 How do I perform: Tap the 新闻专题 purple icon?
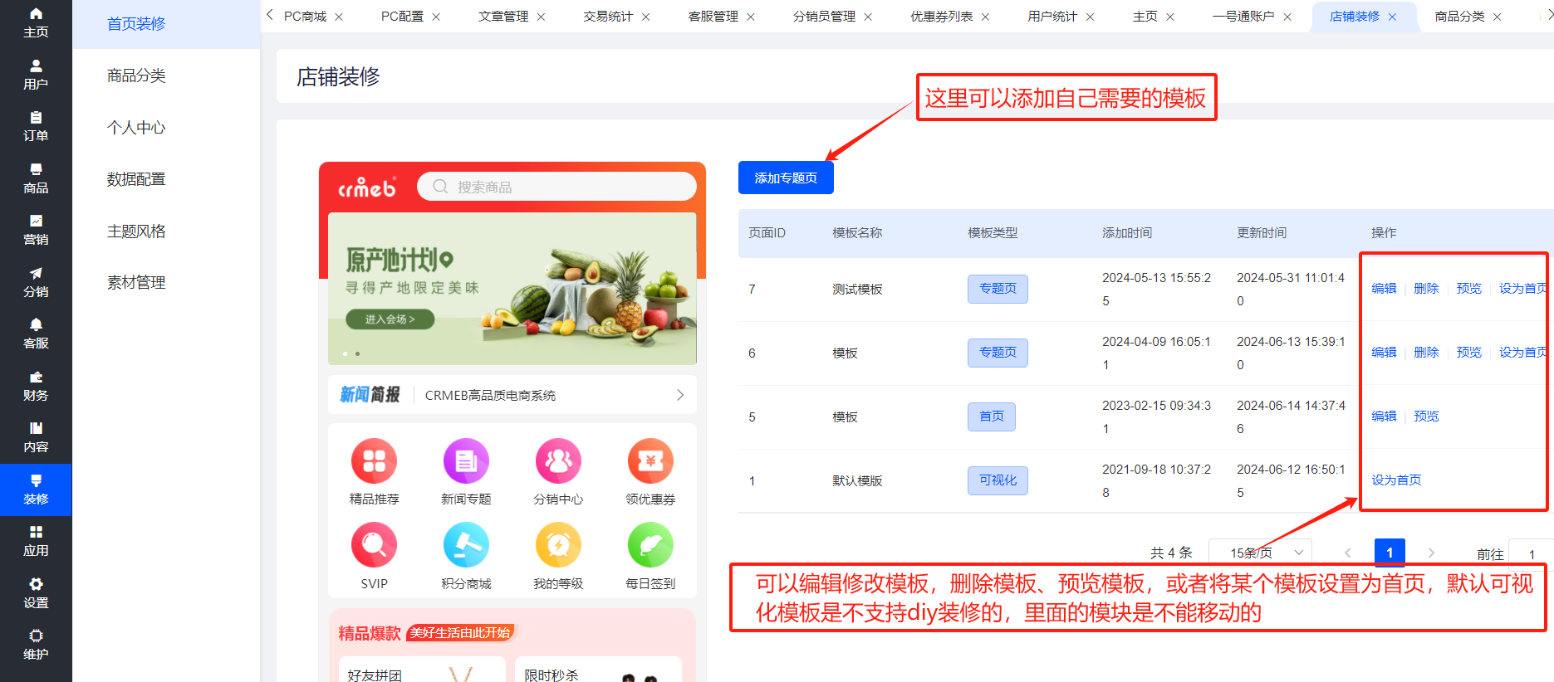pyautogui.click(x=466, y=461)
